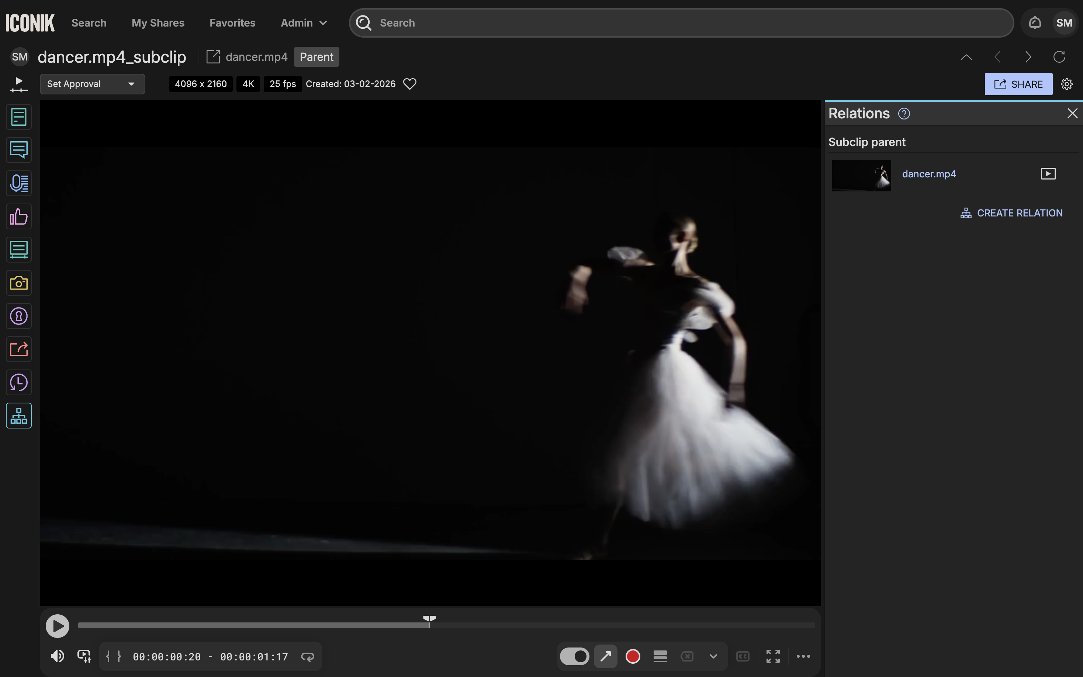1083x677 pixels.
Task: Expand the player options chevron
Action: tap(713, 656)
